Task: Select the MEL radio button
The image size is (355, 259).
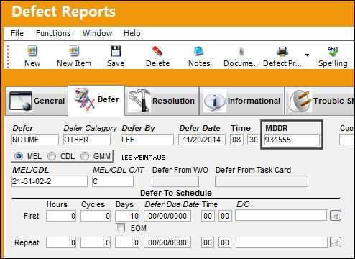Action: [x=19, y=156]
